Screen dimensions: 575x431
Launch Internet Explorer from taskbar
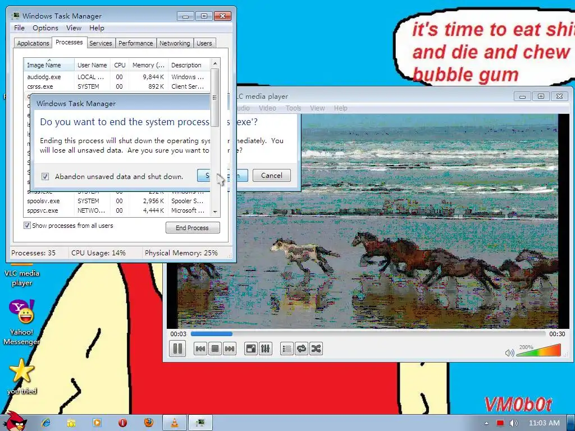(46, 423)
